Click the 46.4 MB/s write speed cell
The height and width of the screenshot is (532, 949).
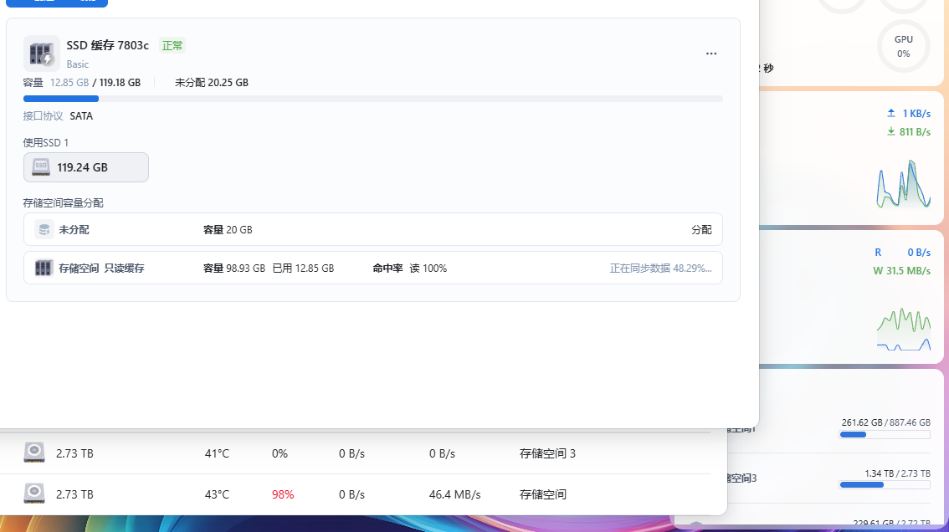click(x=454, y=494)
